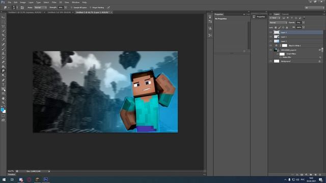Select the Smudge tool in the toolbox
Viewport: 326px width, 183px height.
click(3, 71)
